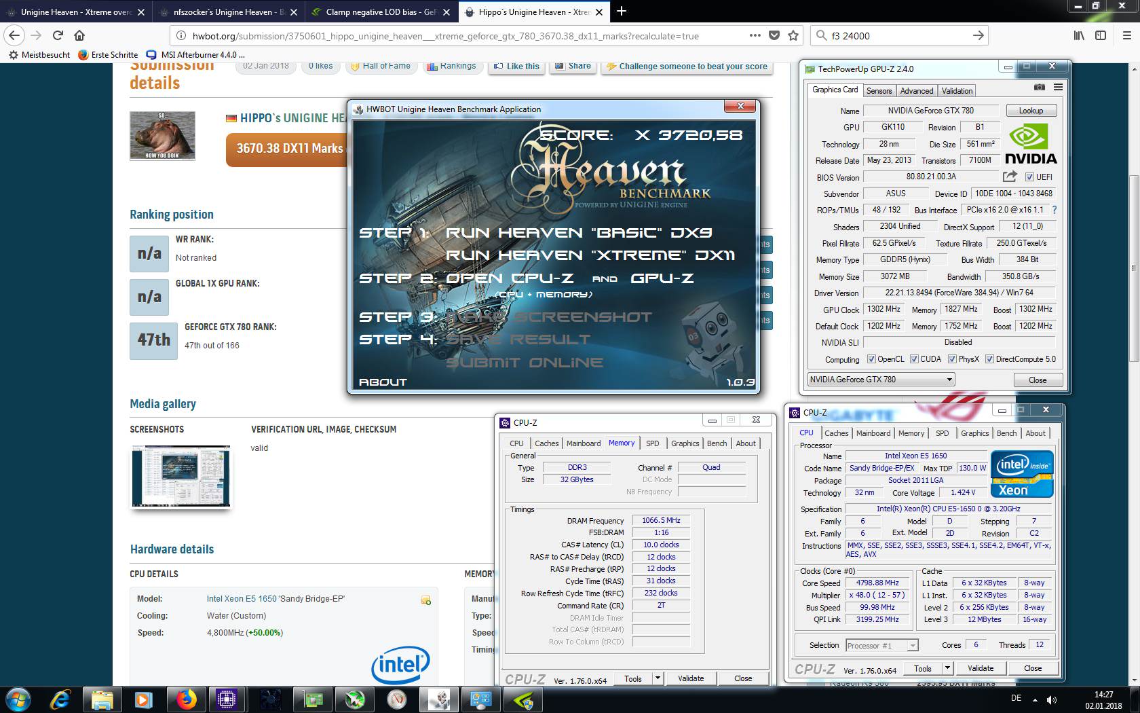Viewport: 1140px width, 713px height.
Task: Launch Internet Explorer from the taskbar
Action: (x=60, y=699)
